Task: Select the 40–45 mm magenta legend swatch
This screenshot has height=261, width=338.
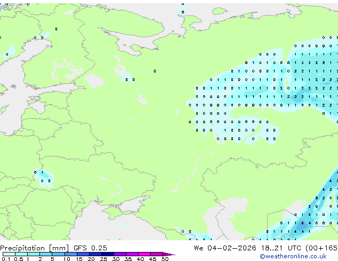Action: [x=144, y=254]
